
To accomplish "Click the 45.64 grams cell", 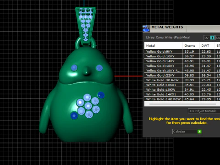I will (x=191, y=99).
